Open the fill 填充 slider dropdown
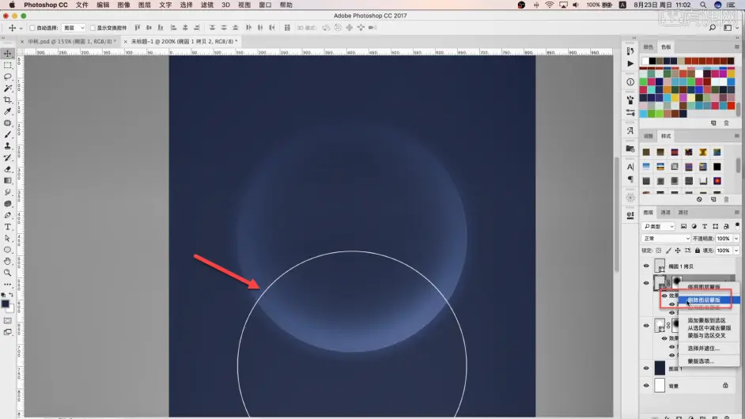 pos(736,251)
